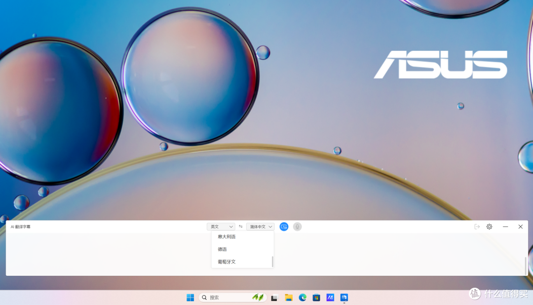The width and height of the screenshot is (533, 305).
Task: Click the export subtitles icon
Action: pos(477,227)
